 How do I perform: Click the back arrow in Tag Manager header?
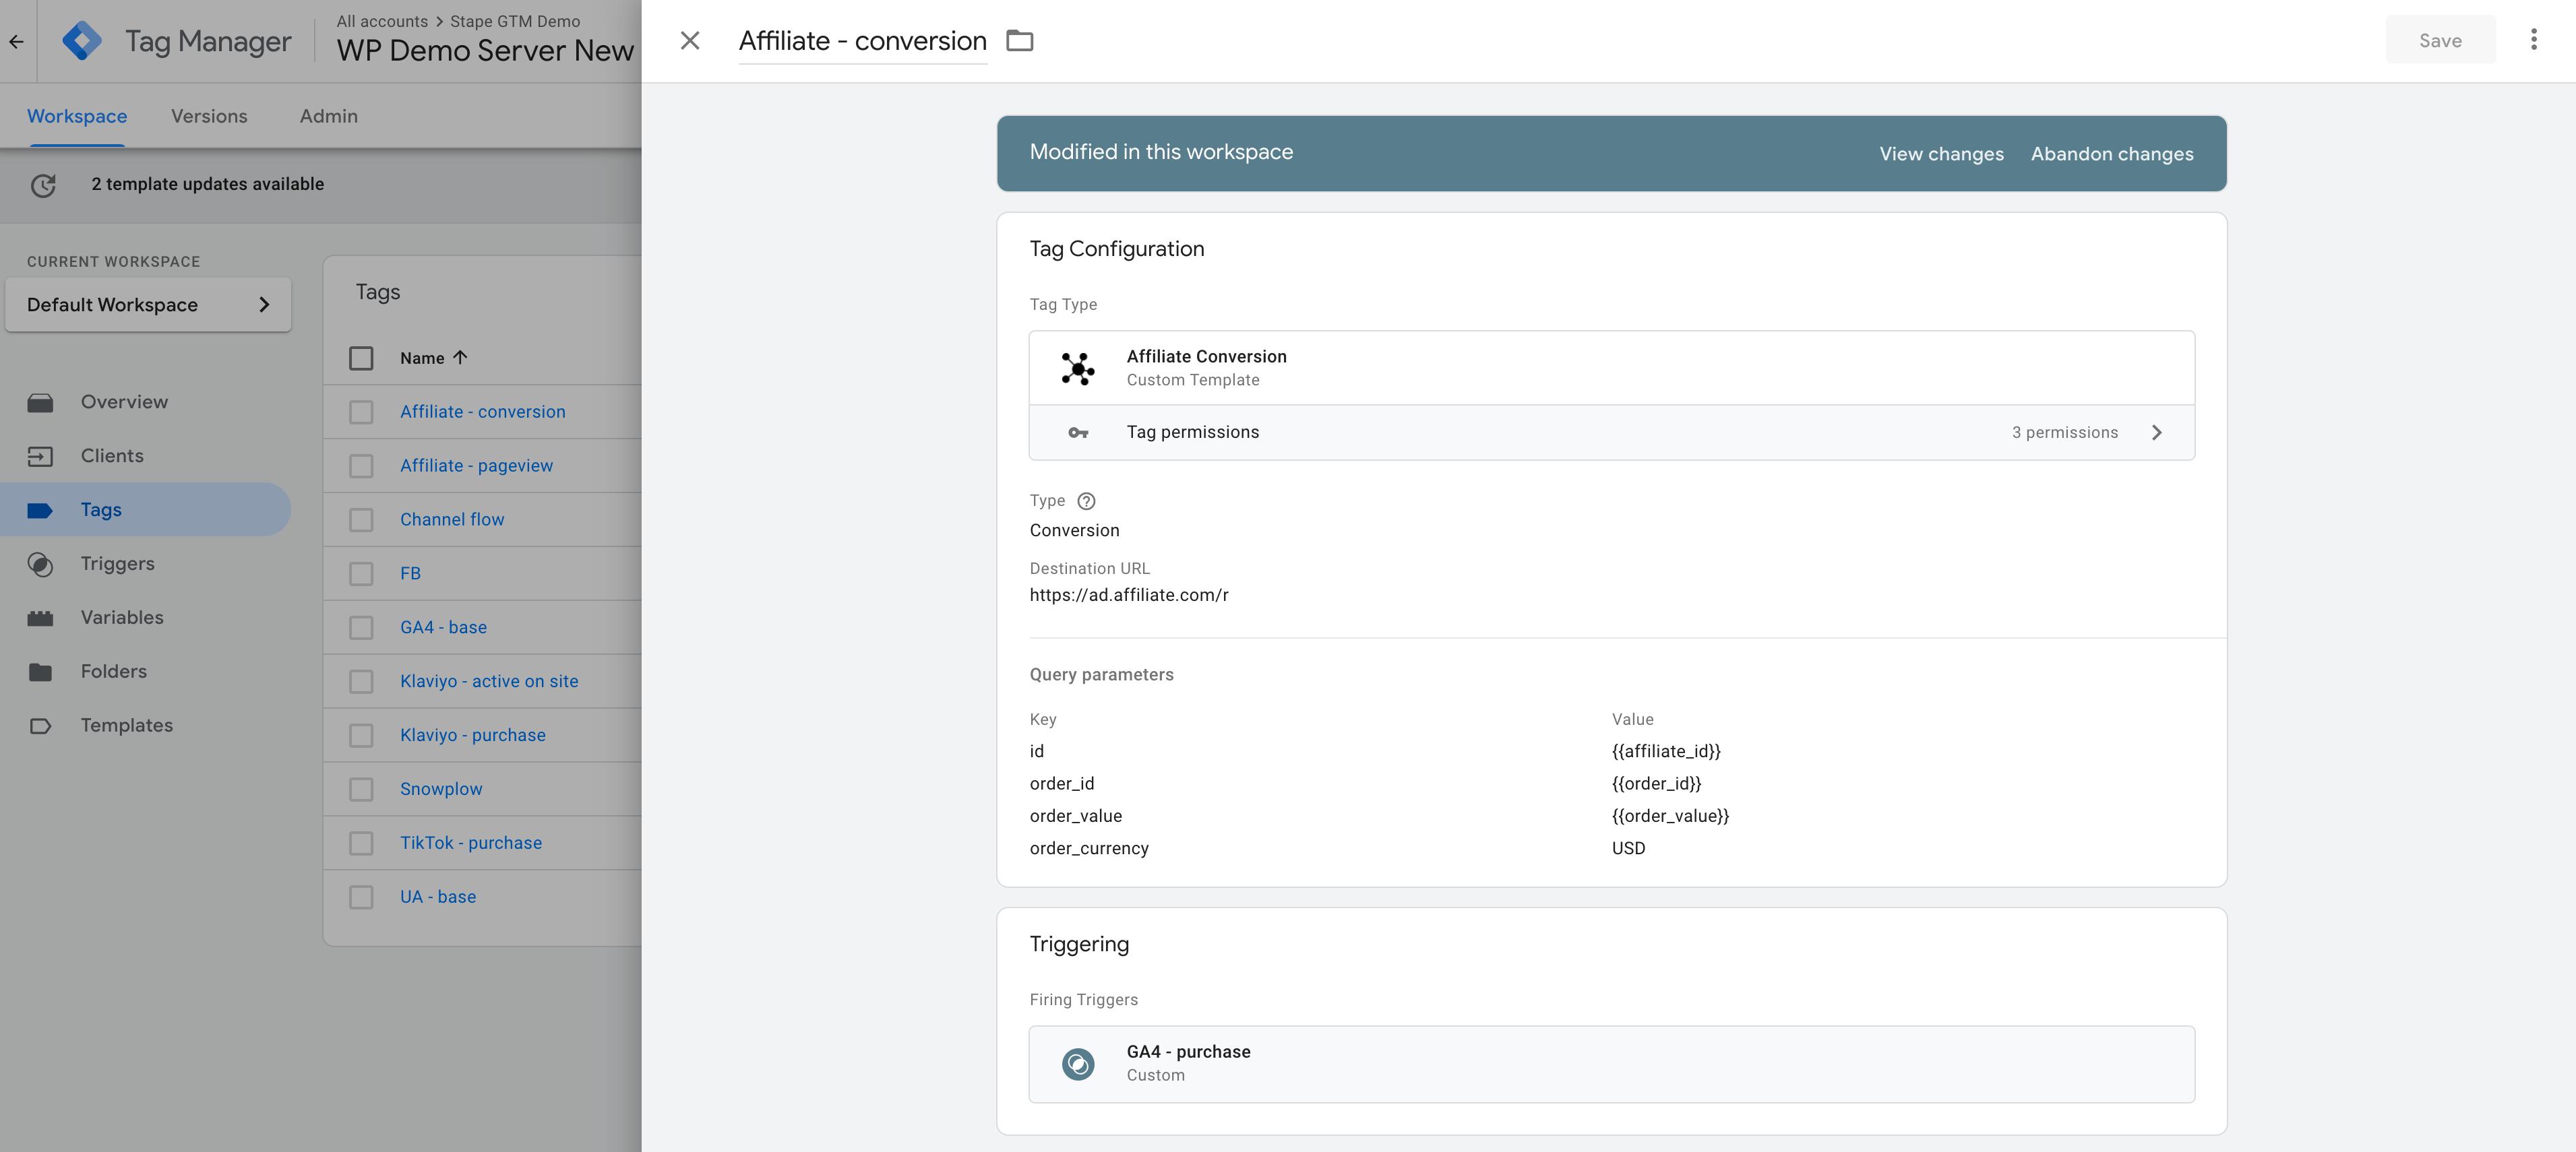16,42
